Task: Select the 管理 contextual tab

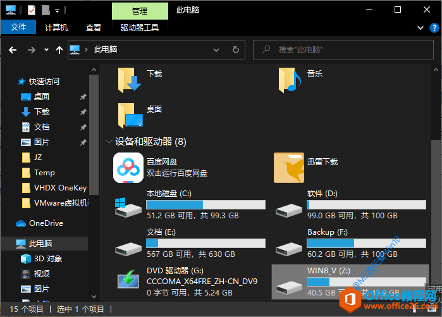Action: click(140, 11)
